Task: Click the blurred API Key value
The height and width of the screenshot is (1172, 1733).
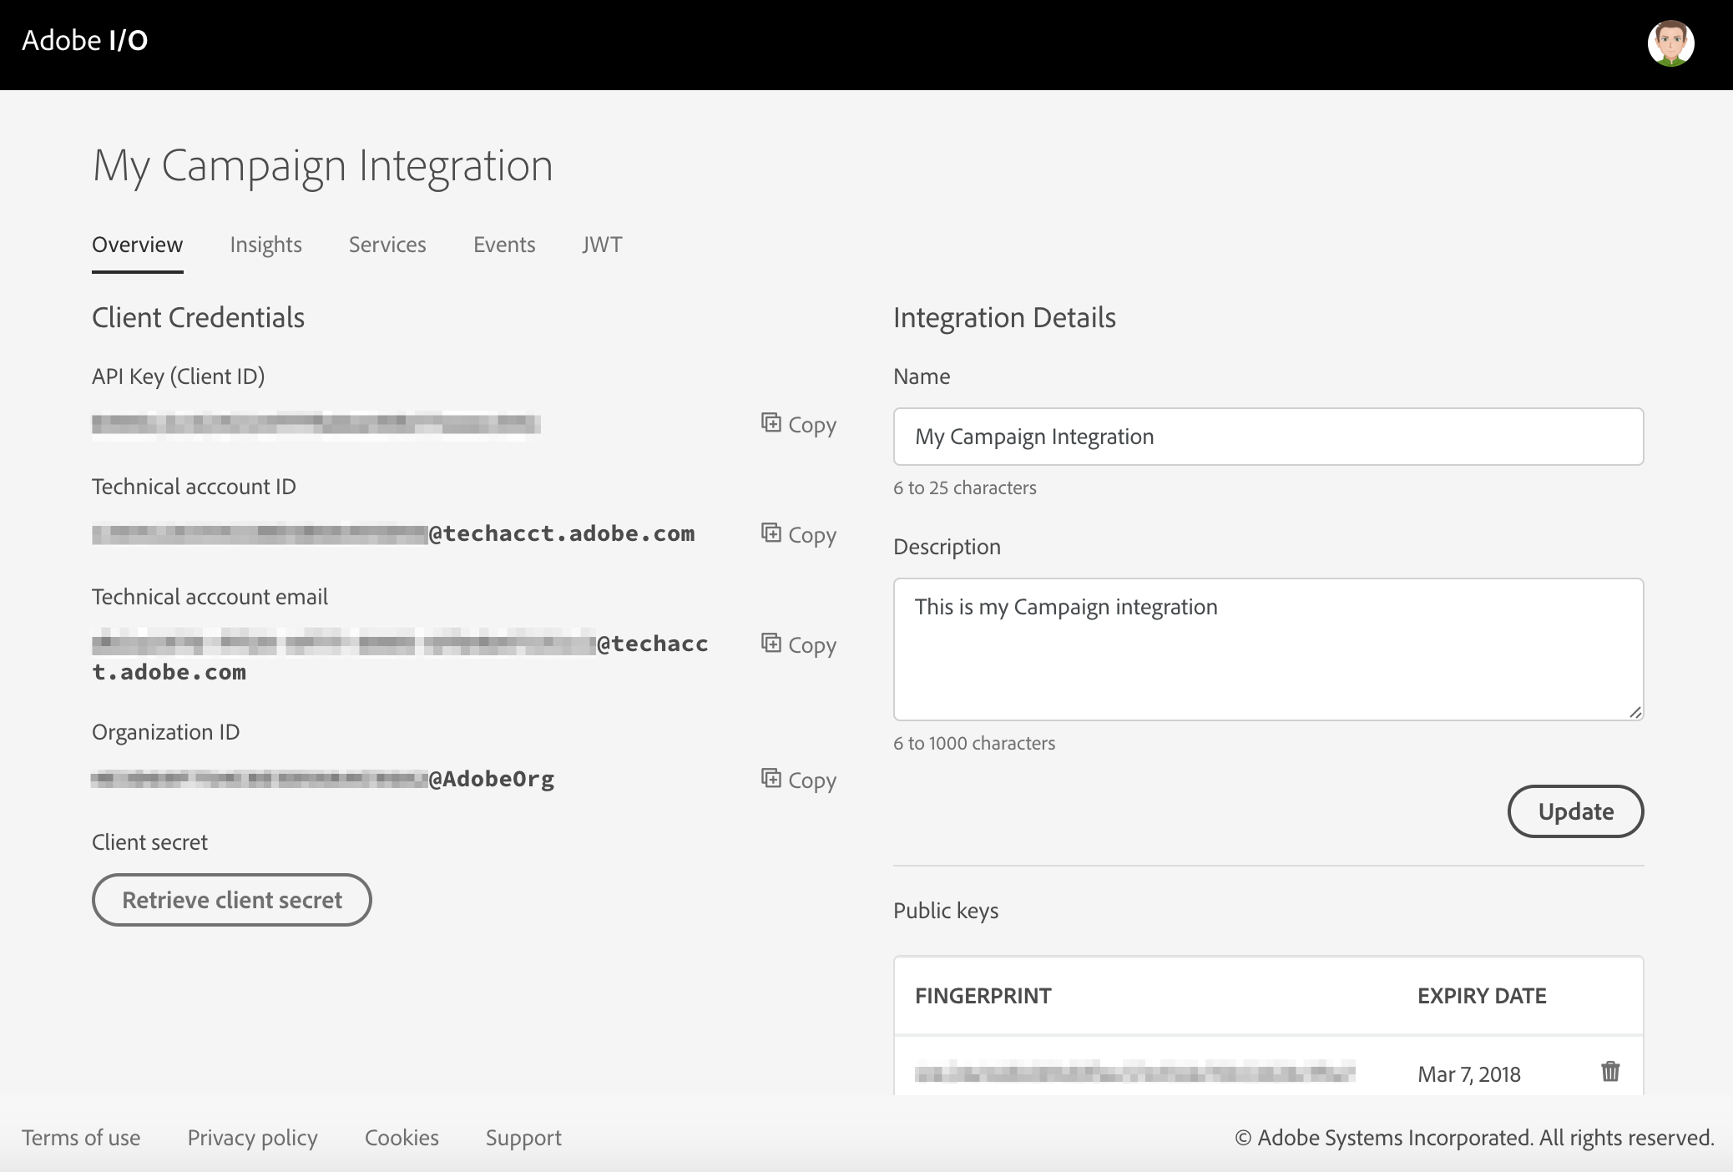Action: pos(316,424)
